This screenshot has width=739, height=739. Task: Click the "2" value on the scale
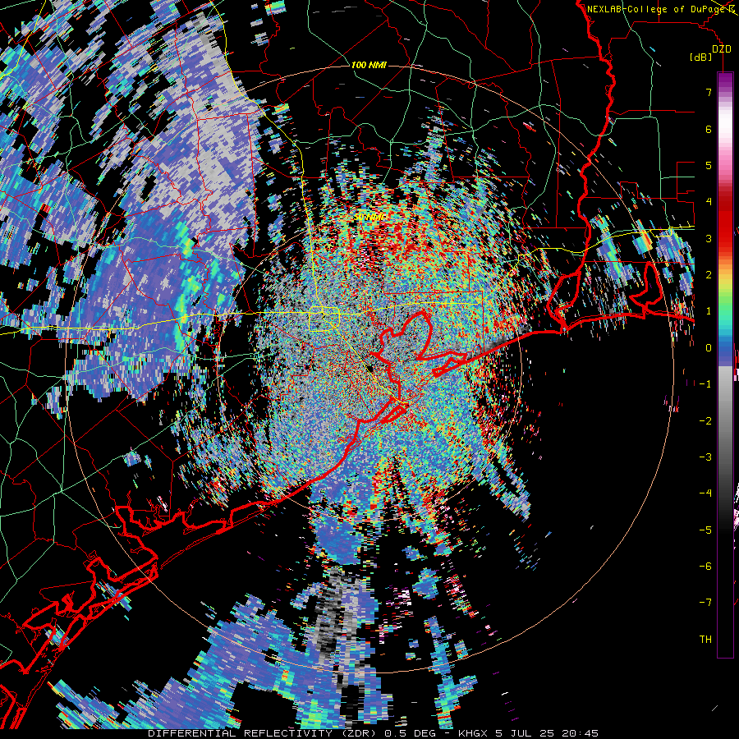(709, 275)
